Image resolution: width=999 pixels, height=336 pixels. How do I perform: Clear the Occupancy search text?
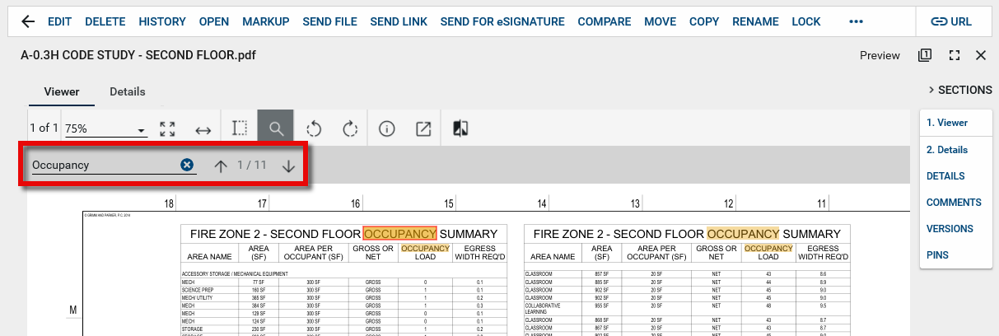(187, 165)
